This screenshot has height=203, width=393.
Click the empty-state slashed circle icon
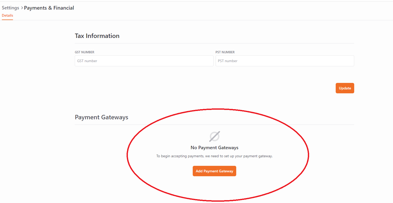215,136
